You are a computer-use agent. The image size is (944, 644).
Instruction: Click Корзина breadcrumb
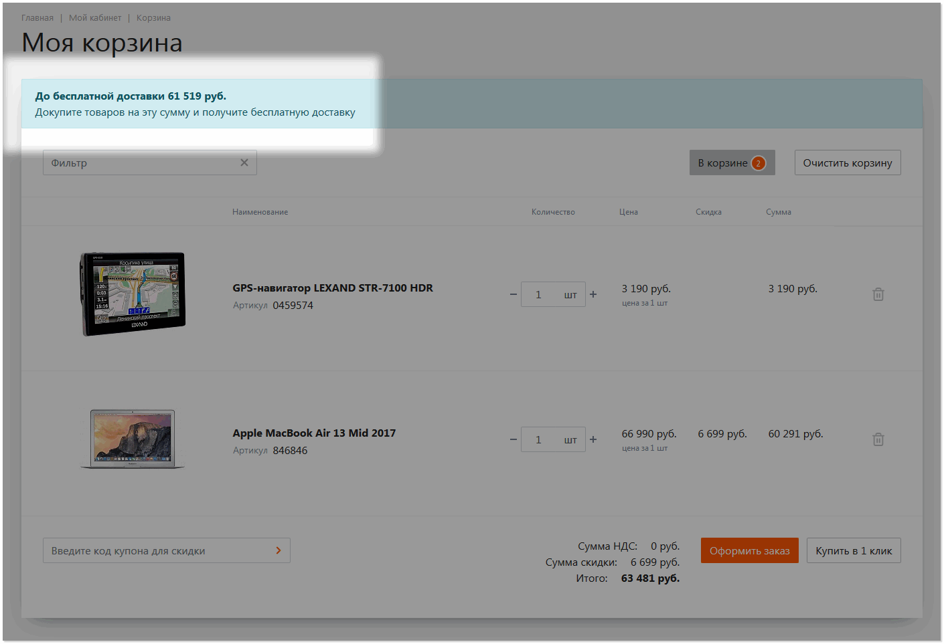click(153, 18)
